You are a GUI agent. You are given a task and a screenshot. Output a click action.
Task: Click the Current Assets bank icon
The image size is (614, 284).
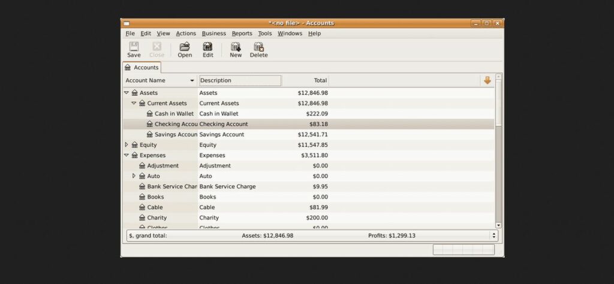tap(142, 103)
